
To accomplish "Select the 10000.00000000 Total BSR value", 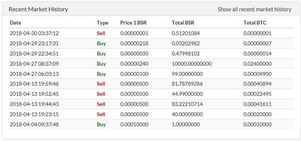I will coord(192,64).
